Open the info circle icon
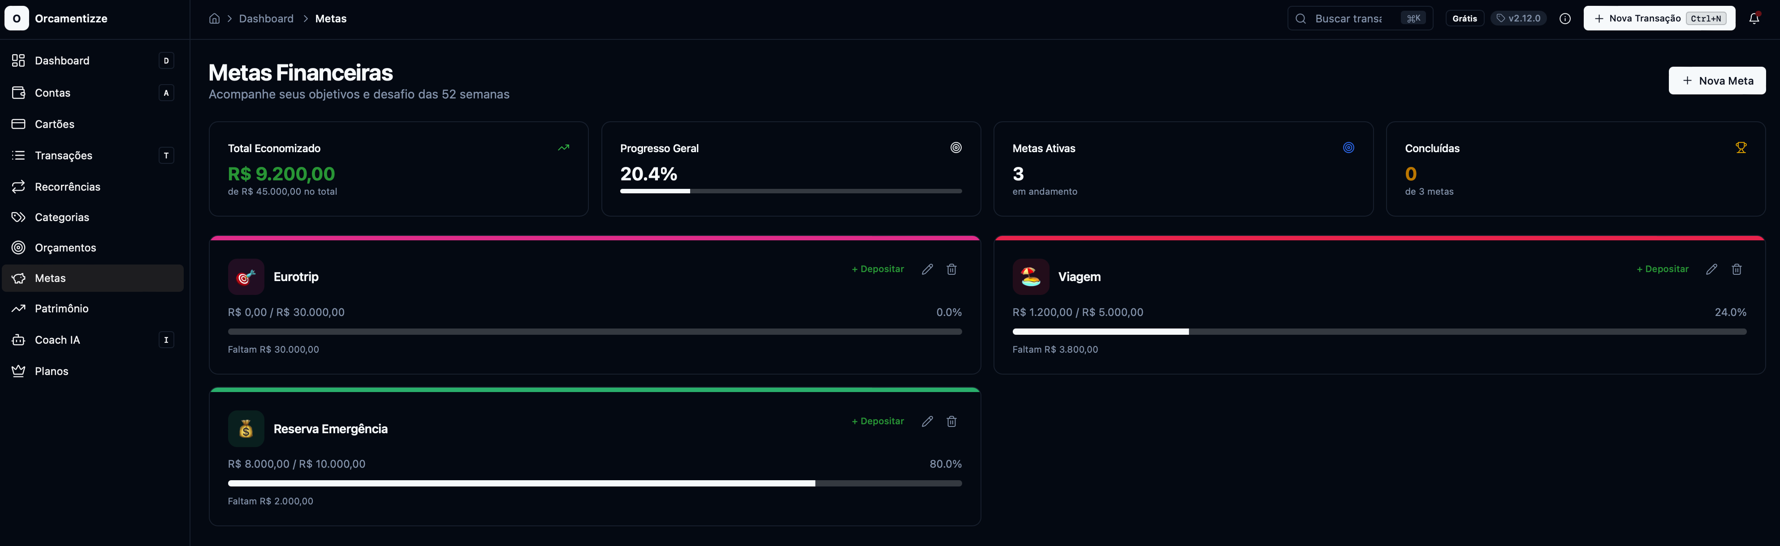The width and height of the screenshot is (1780, 546). pos(1565,19)
